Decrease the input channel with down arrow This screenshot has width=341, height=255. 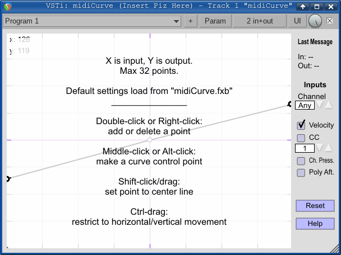320,105
